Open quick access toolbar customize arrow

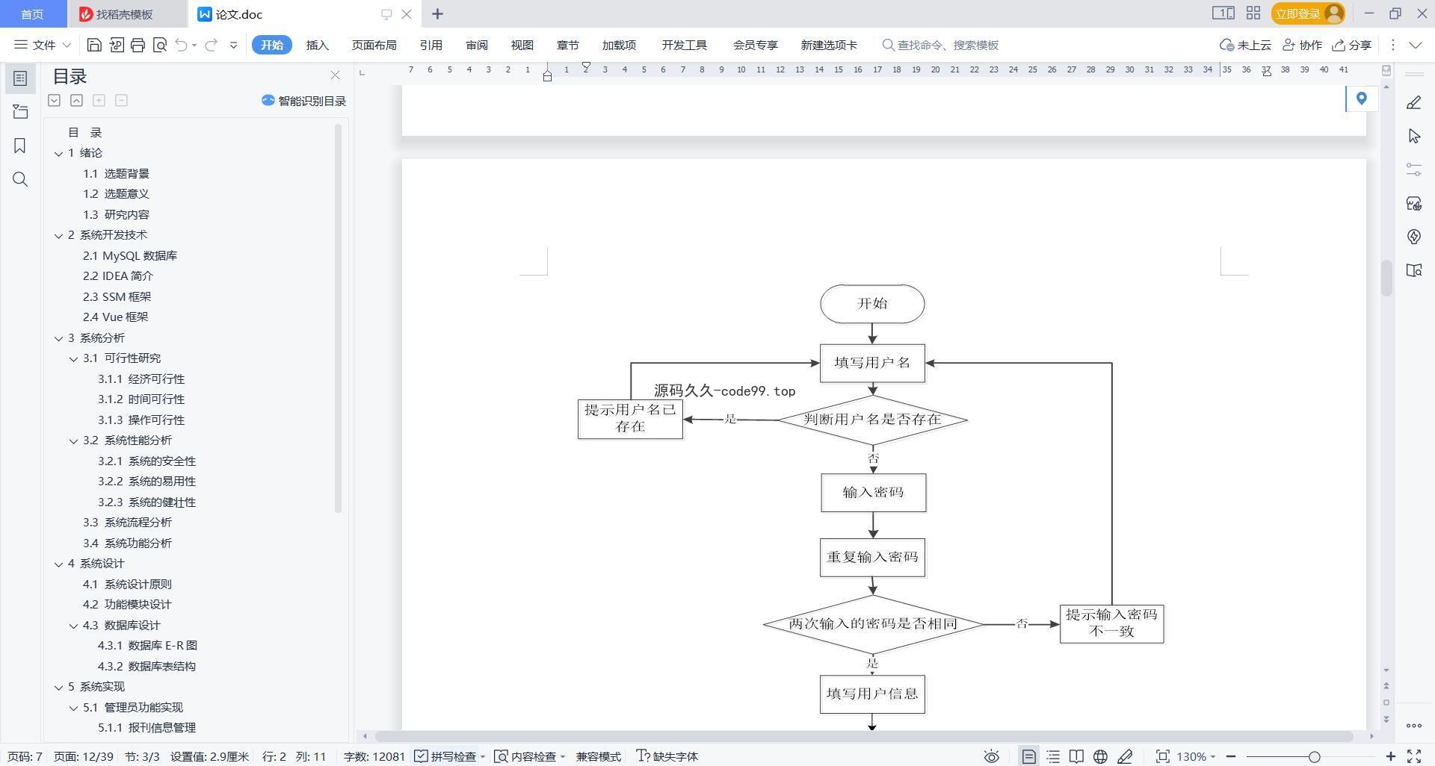click(233, 45)
